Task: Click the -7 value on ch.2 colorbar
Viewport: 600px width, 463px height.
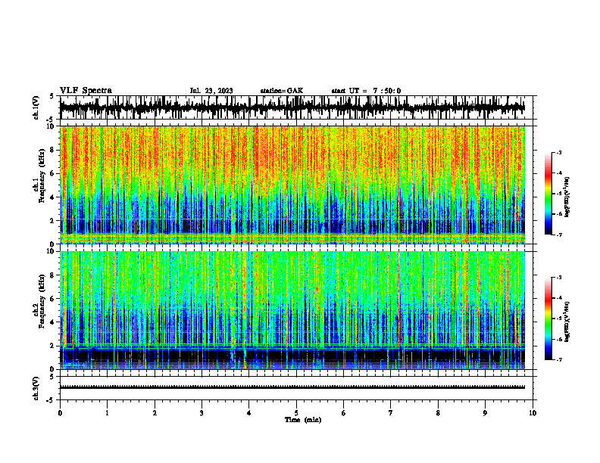Action: point(558,359)
